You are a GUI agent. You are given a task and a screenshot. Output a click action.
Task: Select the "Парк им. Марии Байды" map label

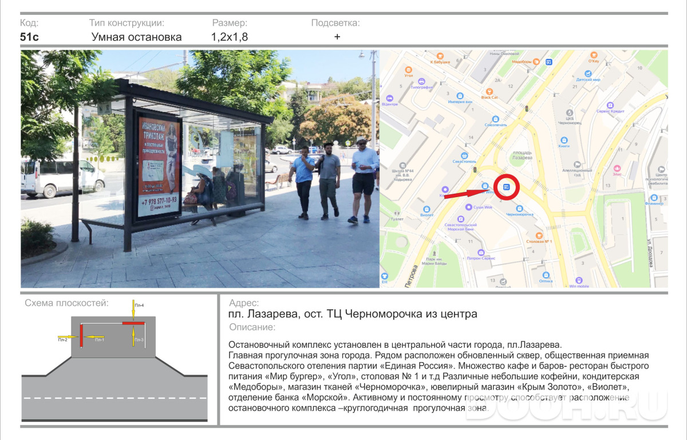click(436, 261)
